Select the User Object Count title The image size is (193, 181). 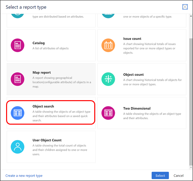[47, 140]
